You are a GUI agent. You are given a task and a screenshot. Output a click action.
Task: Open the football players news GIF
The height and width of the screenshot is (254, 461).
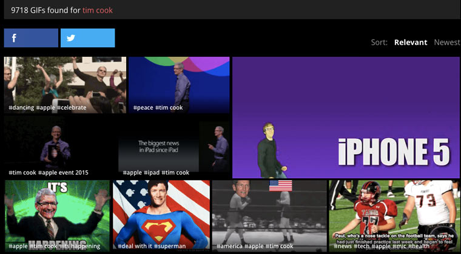coord(394,216)
